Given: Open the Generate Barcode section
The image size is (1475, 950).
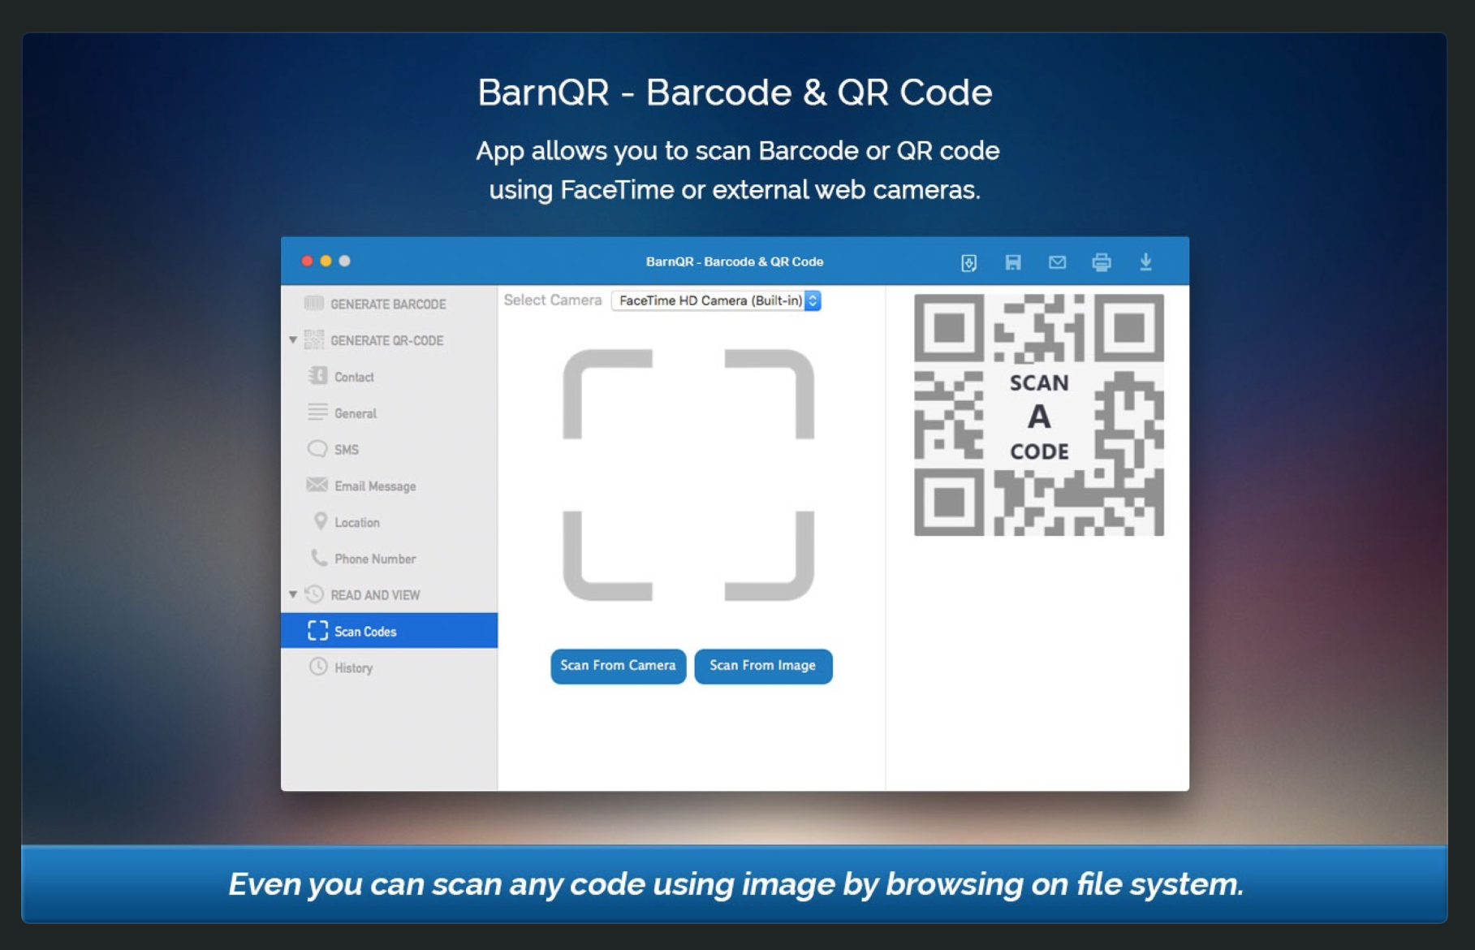Looking at the screenshot, I should coord(389,304).
